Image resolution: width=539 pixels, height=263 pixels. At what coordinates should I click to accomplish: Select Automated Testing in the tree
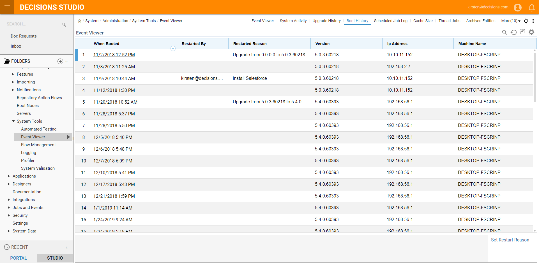pos(39,129)
